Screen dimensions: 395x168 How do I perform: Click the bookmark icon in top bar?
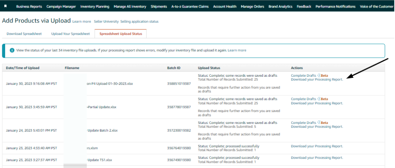coord(6,7)
